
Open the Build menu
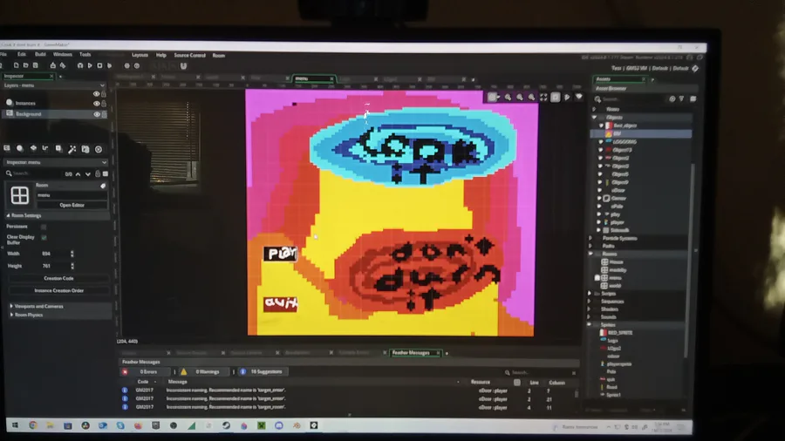coord(40,54)
